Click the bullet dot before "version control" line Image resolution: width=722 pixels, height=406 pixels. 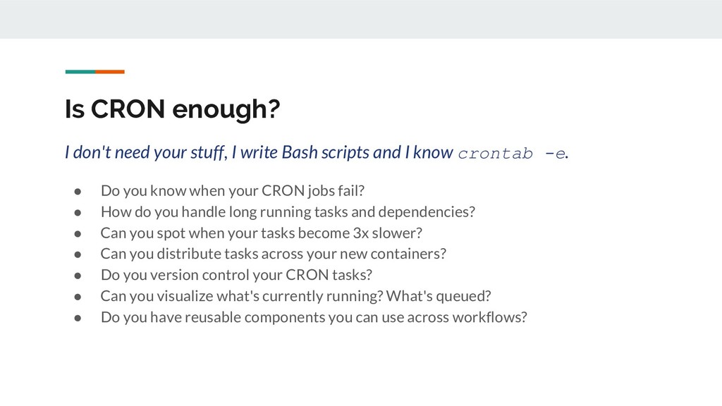coord(78,275)
